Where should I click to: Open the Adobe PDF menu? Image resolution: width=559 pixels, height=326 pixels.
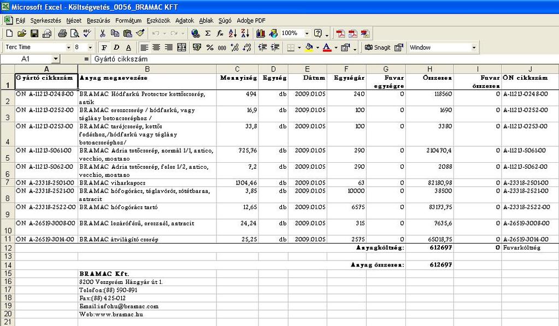point(251,21)
